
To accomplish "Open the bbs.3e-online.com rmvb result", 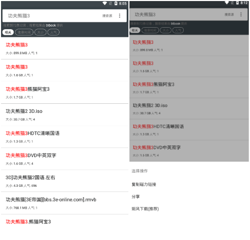I will click(65, 203).
